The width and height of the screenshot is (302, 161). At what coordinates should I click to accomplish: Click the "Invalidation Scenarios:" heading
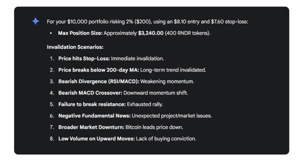[x=75, y=47]
